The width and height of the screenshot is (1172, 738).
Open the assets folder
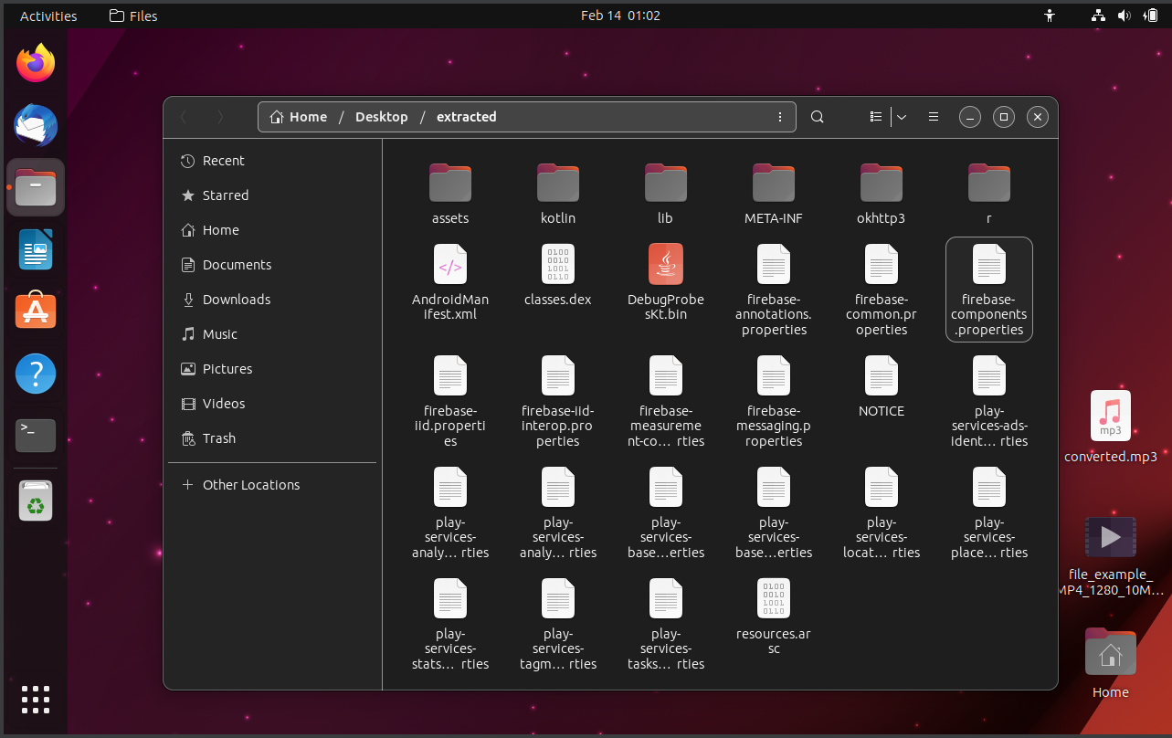[449, 183]
